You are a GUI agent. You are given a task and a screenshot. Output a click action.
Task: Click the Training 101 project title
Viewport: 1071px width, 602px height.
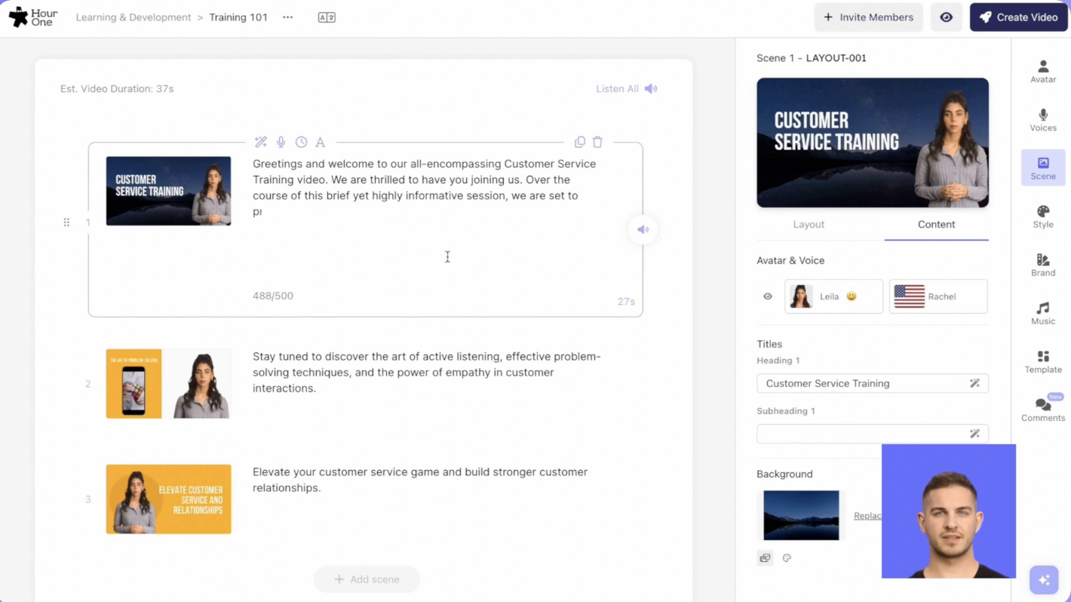[x=238, y=17]
